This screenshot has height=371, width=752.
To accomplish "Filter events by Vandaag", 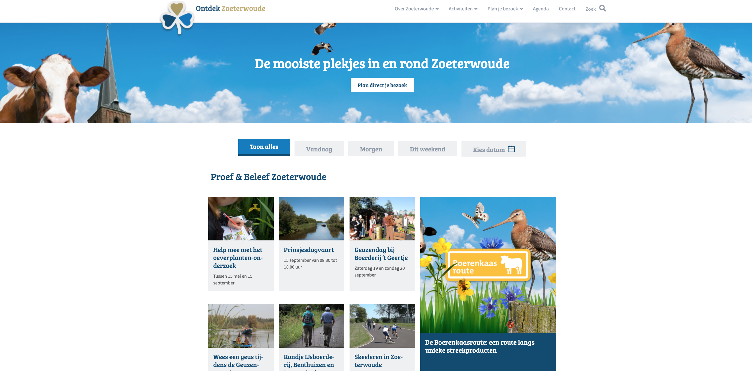I will [x=319, y=149].
